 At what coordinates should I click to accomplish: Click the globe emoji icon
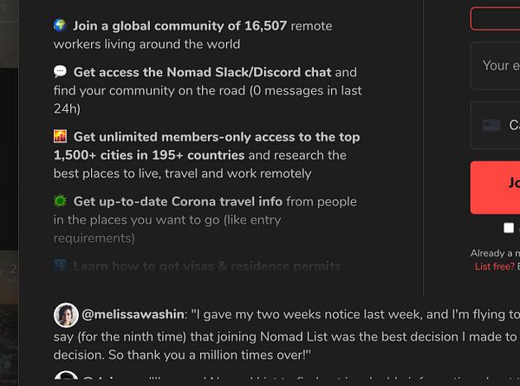(x=60, y=26)
